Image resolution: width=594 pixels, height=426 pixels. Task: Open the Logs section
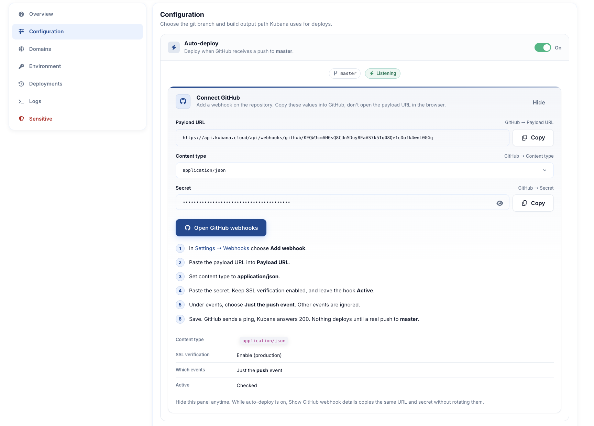pyautogui.click(x=77, y=101)
